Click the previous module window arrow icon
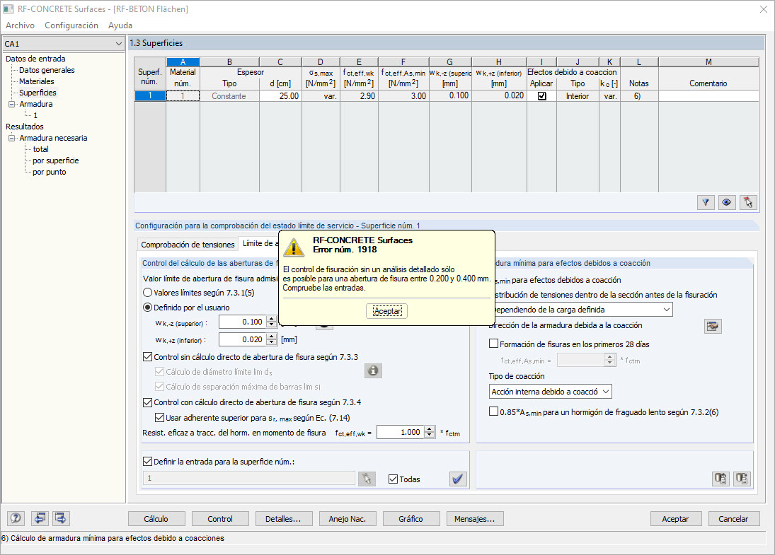This screenshot has height=555, width=775. tap(40, 518)
